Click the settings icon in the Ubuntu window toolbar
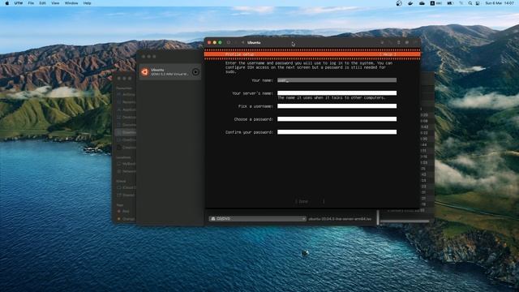519x292 pixels. click(x=407, y=42)
